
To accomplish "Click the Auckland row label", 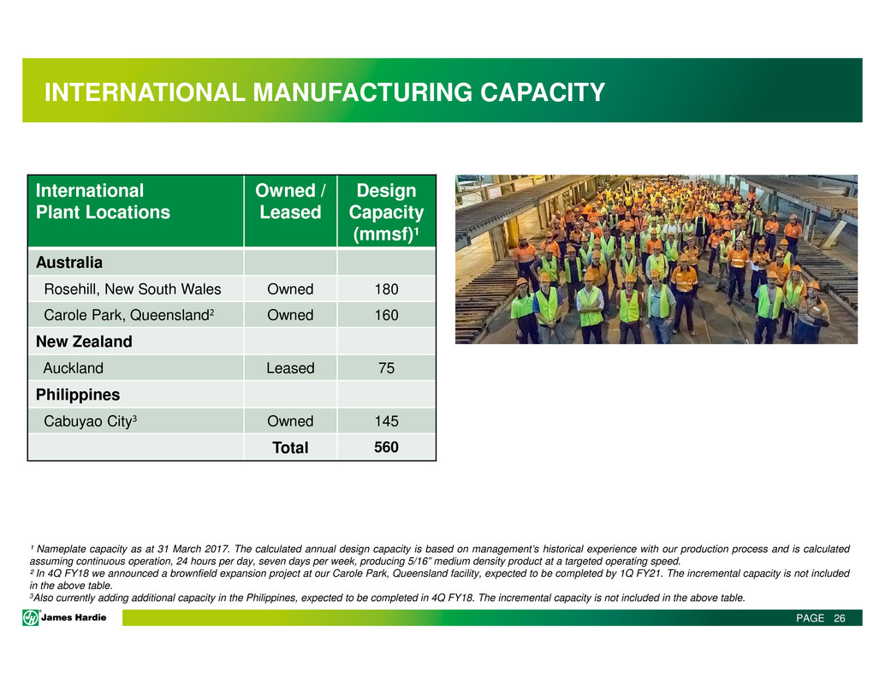I will coord(74,368).
